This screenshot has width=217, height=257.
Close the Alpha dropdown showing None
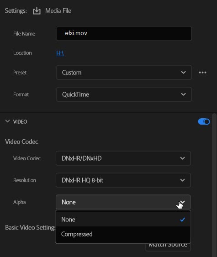123,202
